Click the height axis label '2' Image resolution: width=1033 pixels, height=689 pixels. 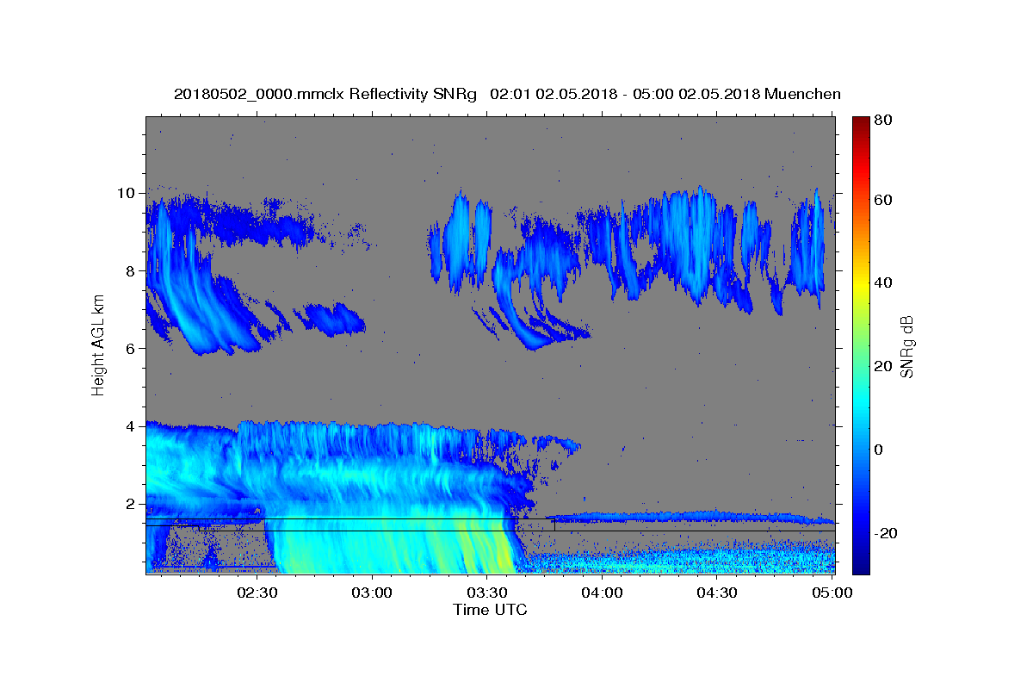[x=130, y=504]
